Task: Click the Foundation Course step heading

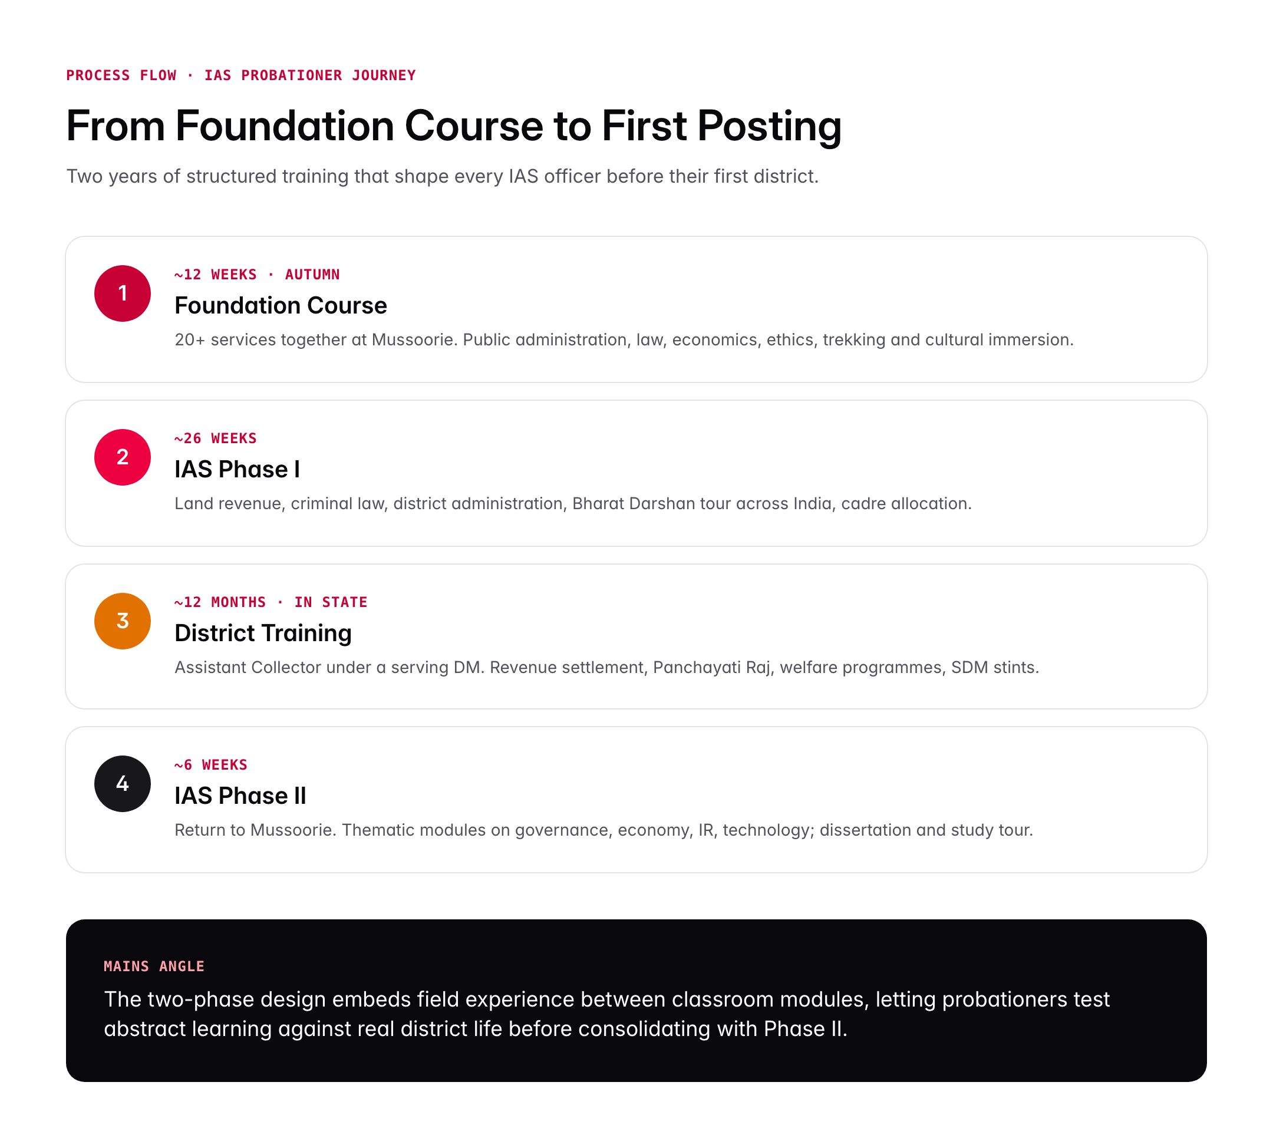Action: coord(281,305)
